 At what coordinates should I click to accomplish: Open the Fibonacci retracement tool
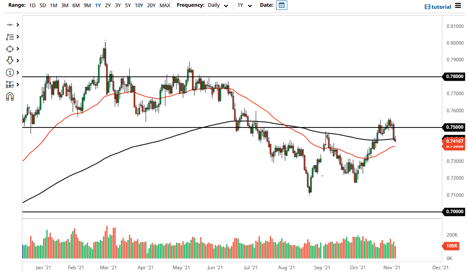pos(10,37)
